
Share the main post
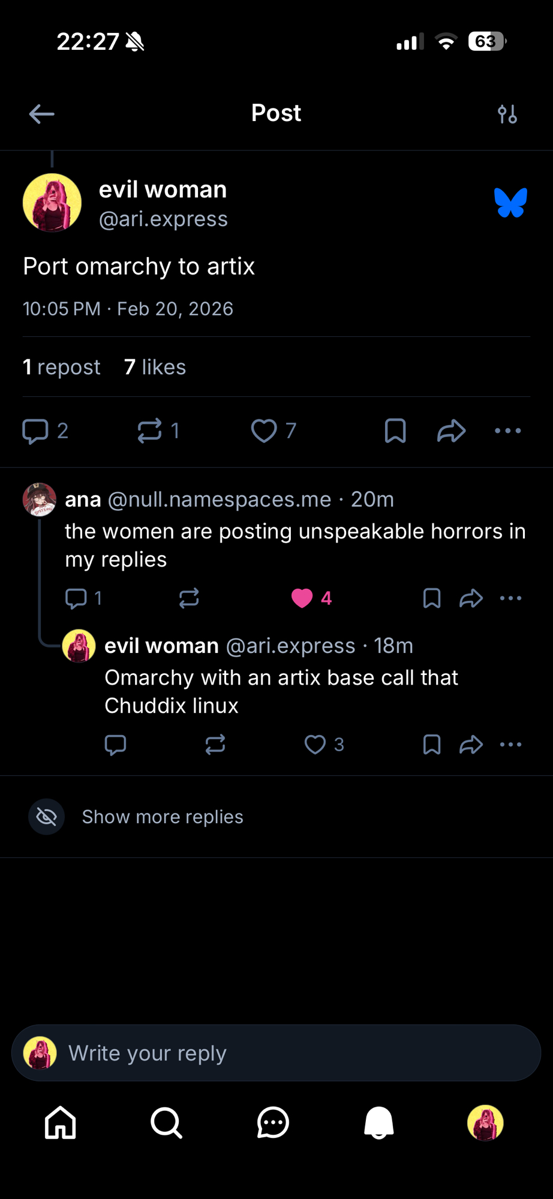point(451,431)
